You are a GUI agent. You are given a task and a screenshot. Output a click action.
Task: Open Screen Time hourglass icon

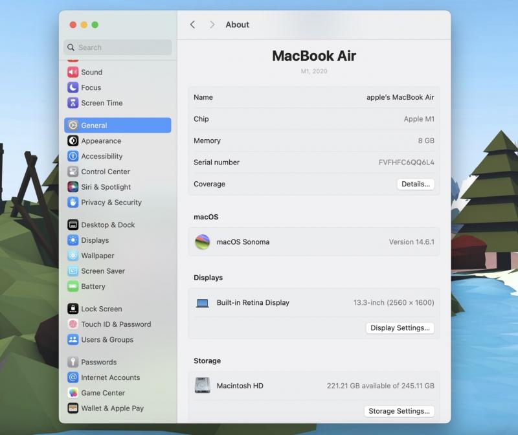(x=73, y=103)
